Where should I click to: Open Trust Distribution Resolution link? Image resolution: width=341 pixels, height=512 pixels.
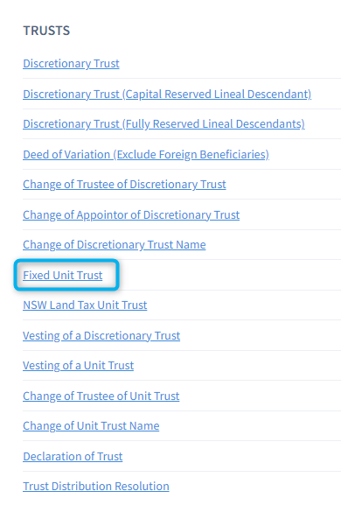point(96,487)
